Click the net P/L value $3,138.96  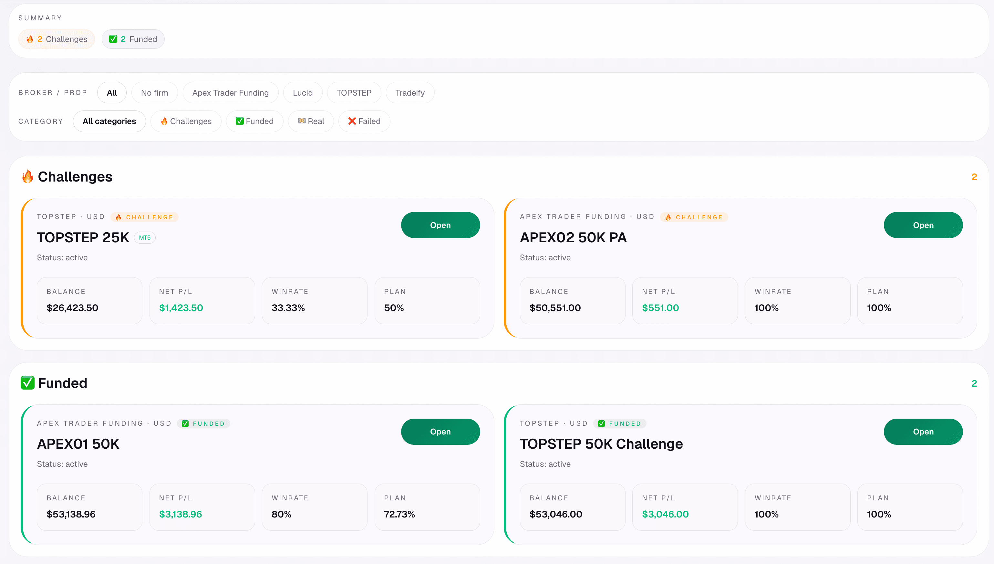pyautogui.click(x=181, y=515)
